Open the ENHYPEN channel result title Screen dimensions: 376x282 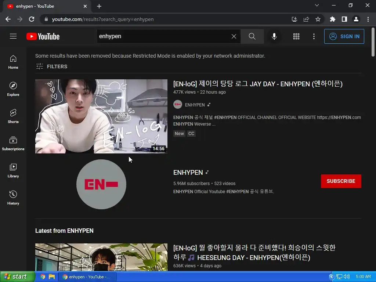(188, 173)
